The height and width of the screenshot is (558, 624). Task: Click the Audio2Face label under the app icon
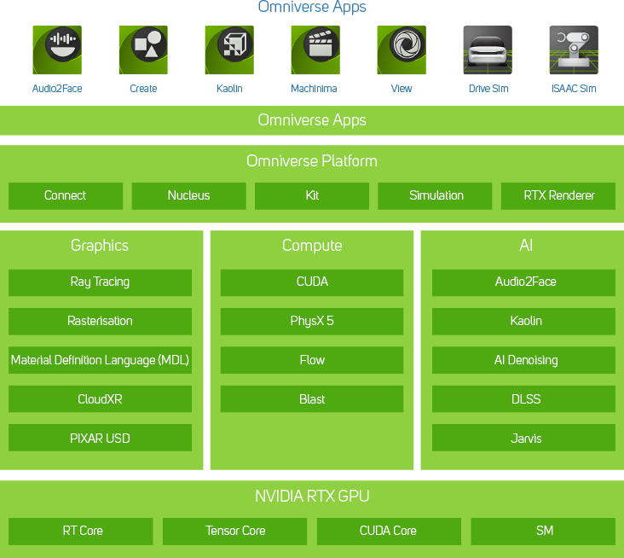(x=57, y=89)
